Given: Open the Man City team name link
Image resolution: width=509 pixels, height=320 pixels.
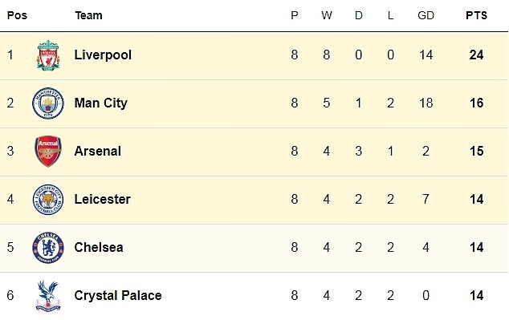Looking at the screenshot, I should point(100,103).
